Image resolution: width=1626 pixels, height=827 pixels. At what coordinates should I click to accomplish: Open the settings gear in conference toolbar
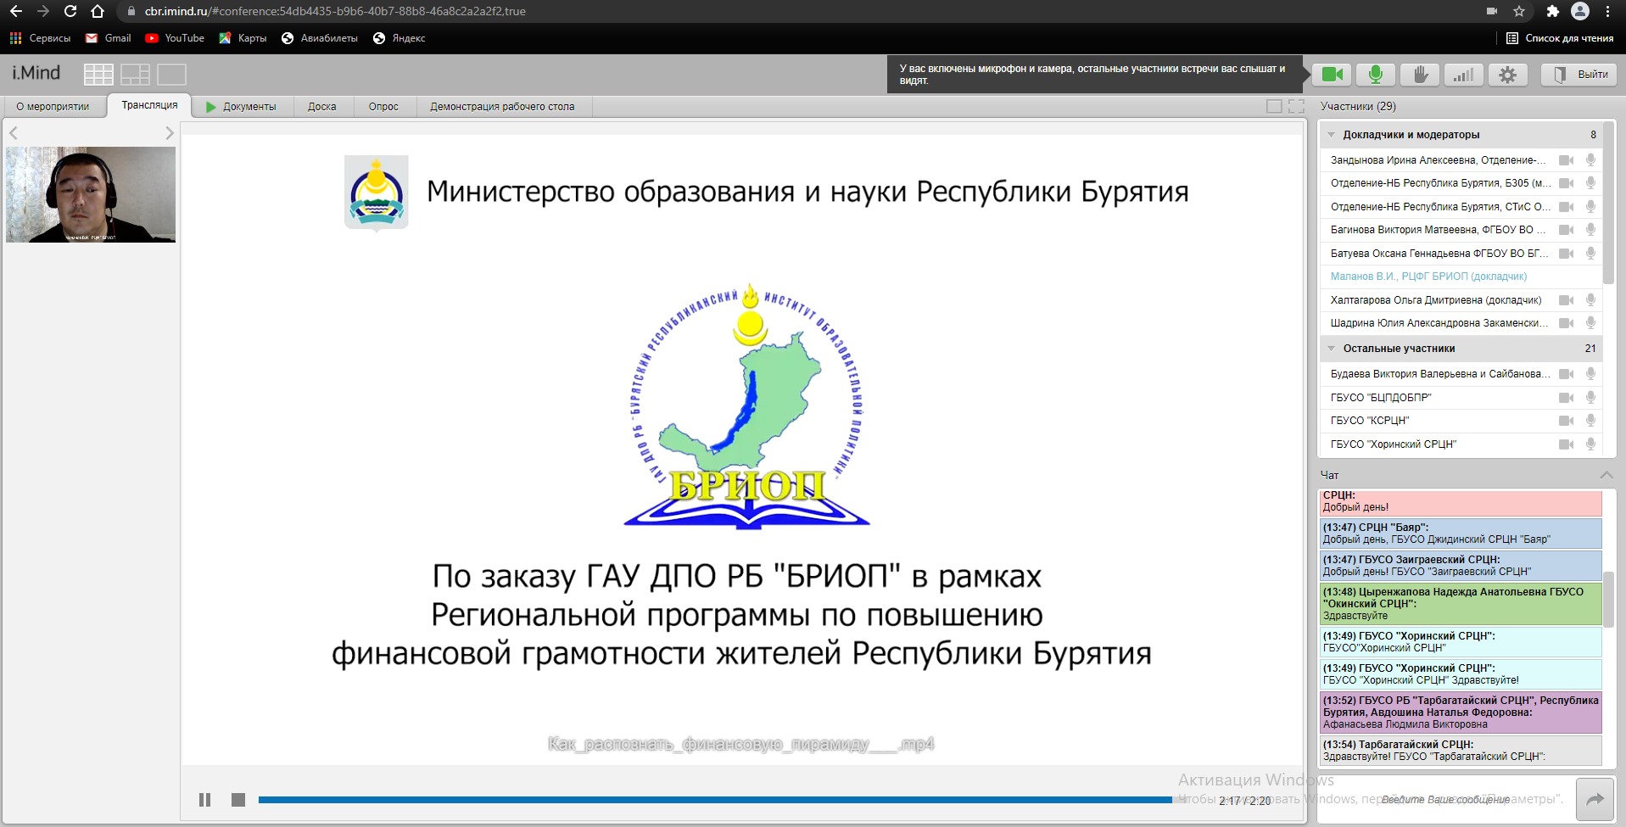pyautogui.click(x=1506, y=75)
